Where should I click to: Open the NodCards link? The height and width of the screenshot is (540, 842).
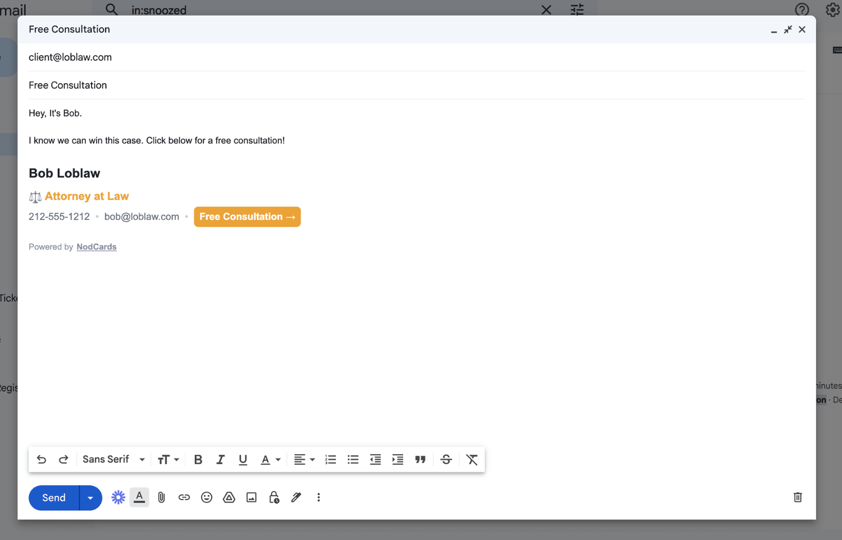[96, 247]
